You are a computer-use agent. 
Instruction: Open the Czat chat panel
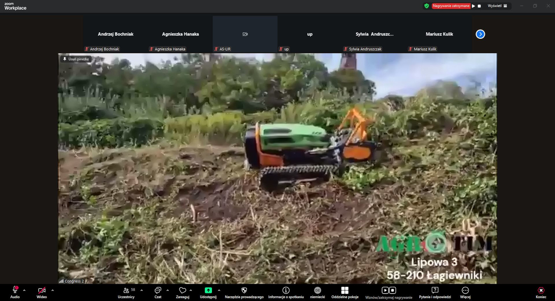click(x=158, y=292)
